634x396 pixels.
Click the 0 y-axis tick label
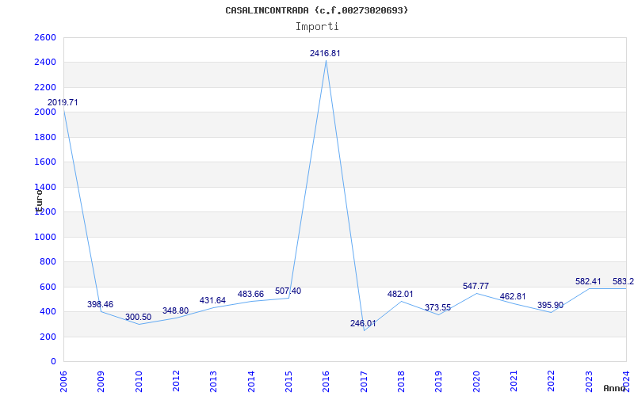tap(53, 362)
